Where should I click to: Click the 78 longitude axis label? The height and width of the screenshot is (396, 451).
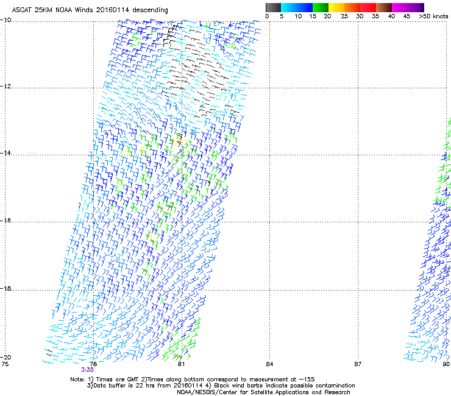point(93,364)
